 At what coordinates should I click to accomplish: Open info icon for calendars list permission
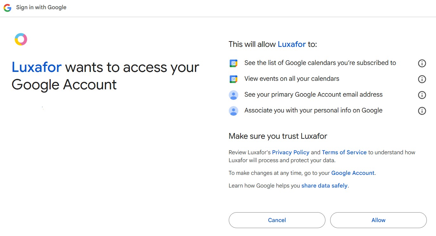pyautogui.click(x=422, y=63)
